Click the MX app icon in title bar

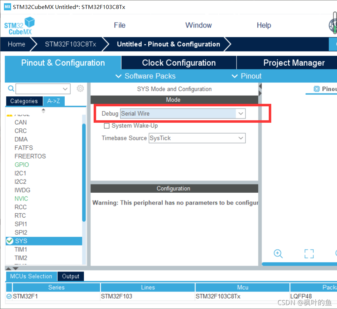[x=7, y=7]
